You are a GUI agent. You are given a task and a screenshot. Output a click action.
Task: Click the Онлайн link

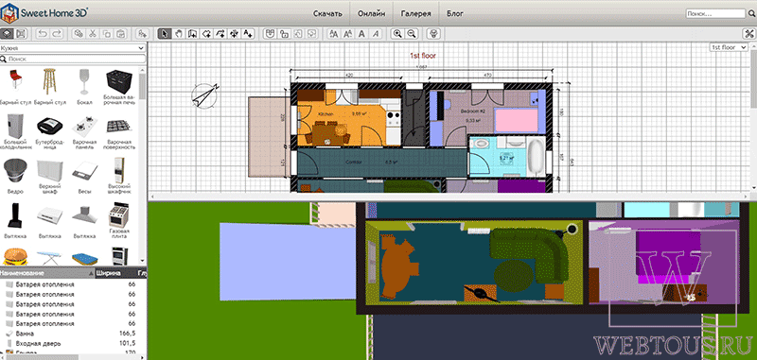click(x=371, y=13)
